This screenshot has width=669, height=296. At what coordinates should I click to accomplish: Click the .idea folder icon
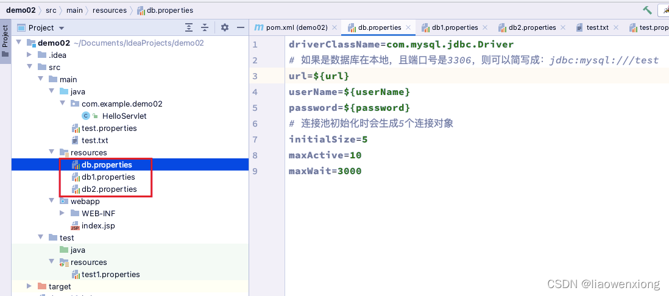point(42,55)
